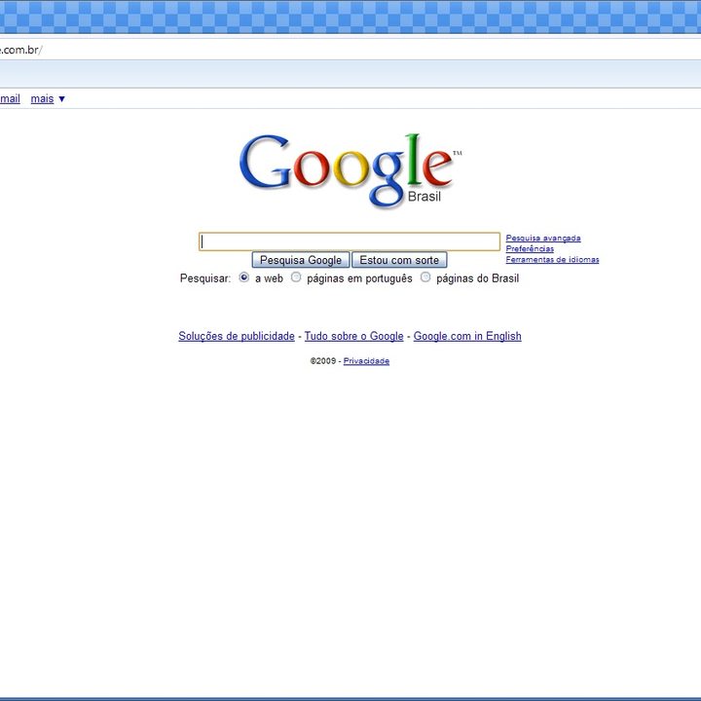Screen dimensions: 701x701
Task: Choose 'páginas do Brasil' radio option
Action: click(425, 277)
